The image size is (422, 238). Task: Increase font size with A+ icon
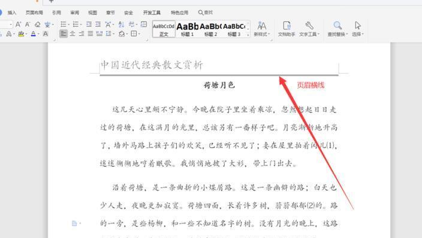tap(19, 25)
